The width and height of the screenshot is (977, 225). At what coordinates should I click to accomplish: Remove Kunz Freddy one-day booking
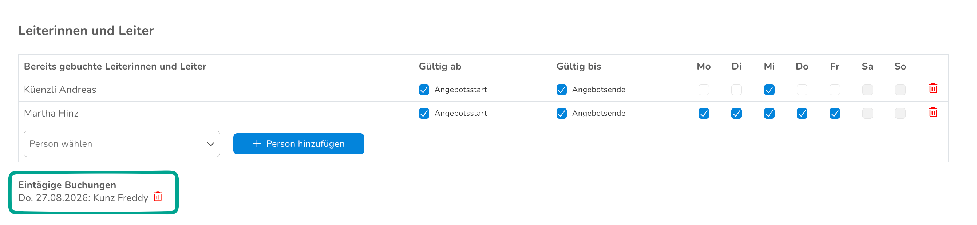[x=158, y=197]
